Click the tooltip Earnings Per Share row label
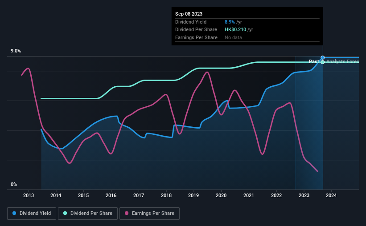The height and width of the screenshot is (226, 366). 196,37
